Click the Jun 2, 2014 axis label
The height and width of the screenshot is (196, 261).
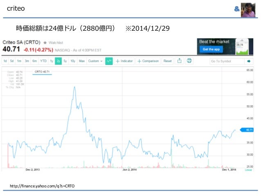tap(130, 170)
